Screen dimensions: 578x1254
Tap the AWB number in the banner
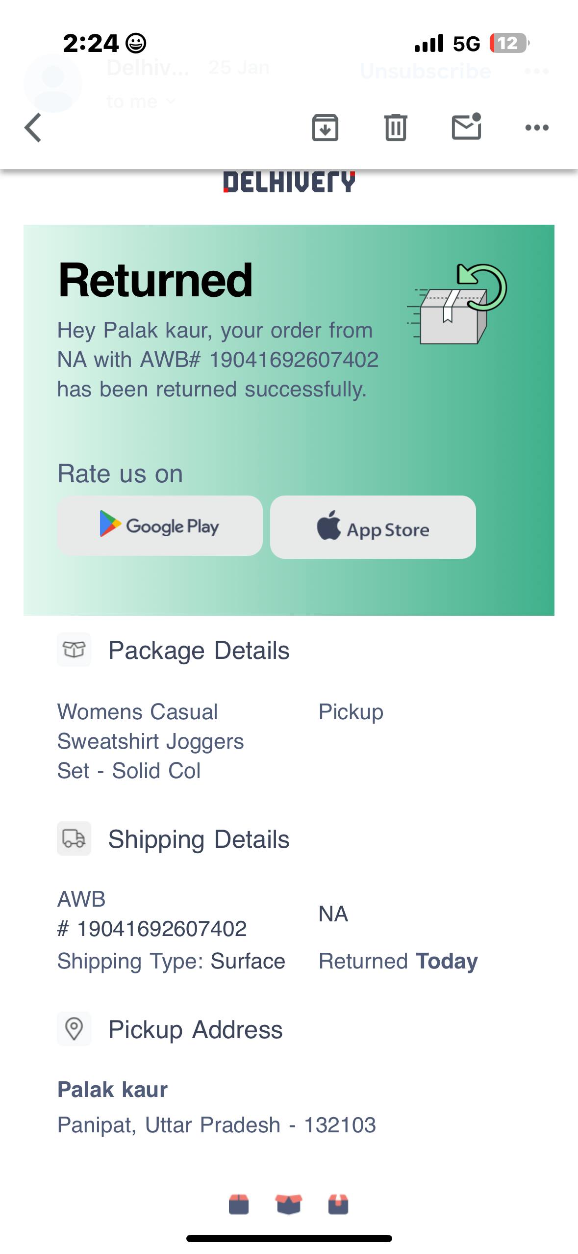(294, 360)
